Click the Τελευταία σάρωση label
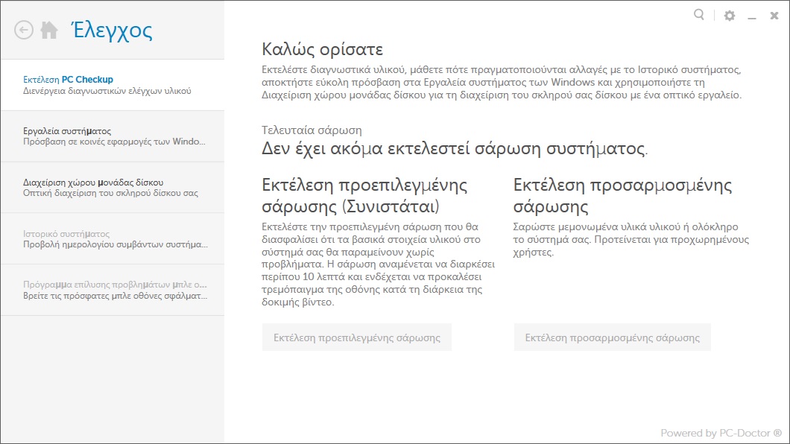This screenshot has width=790, height=444. point(312,130)
